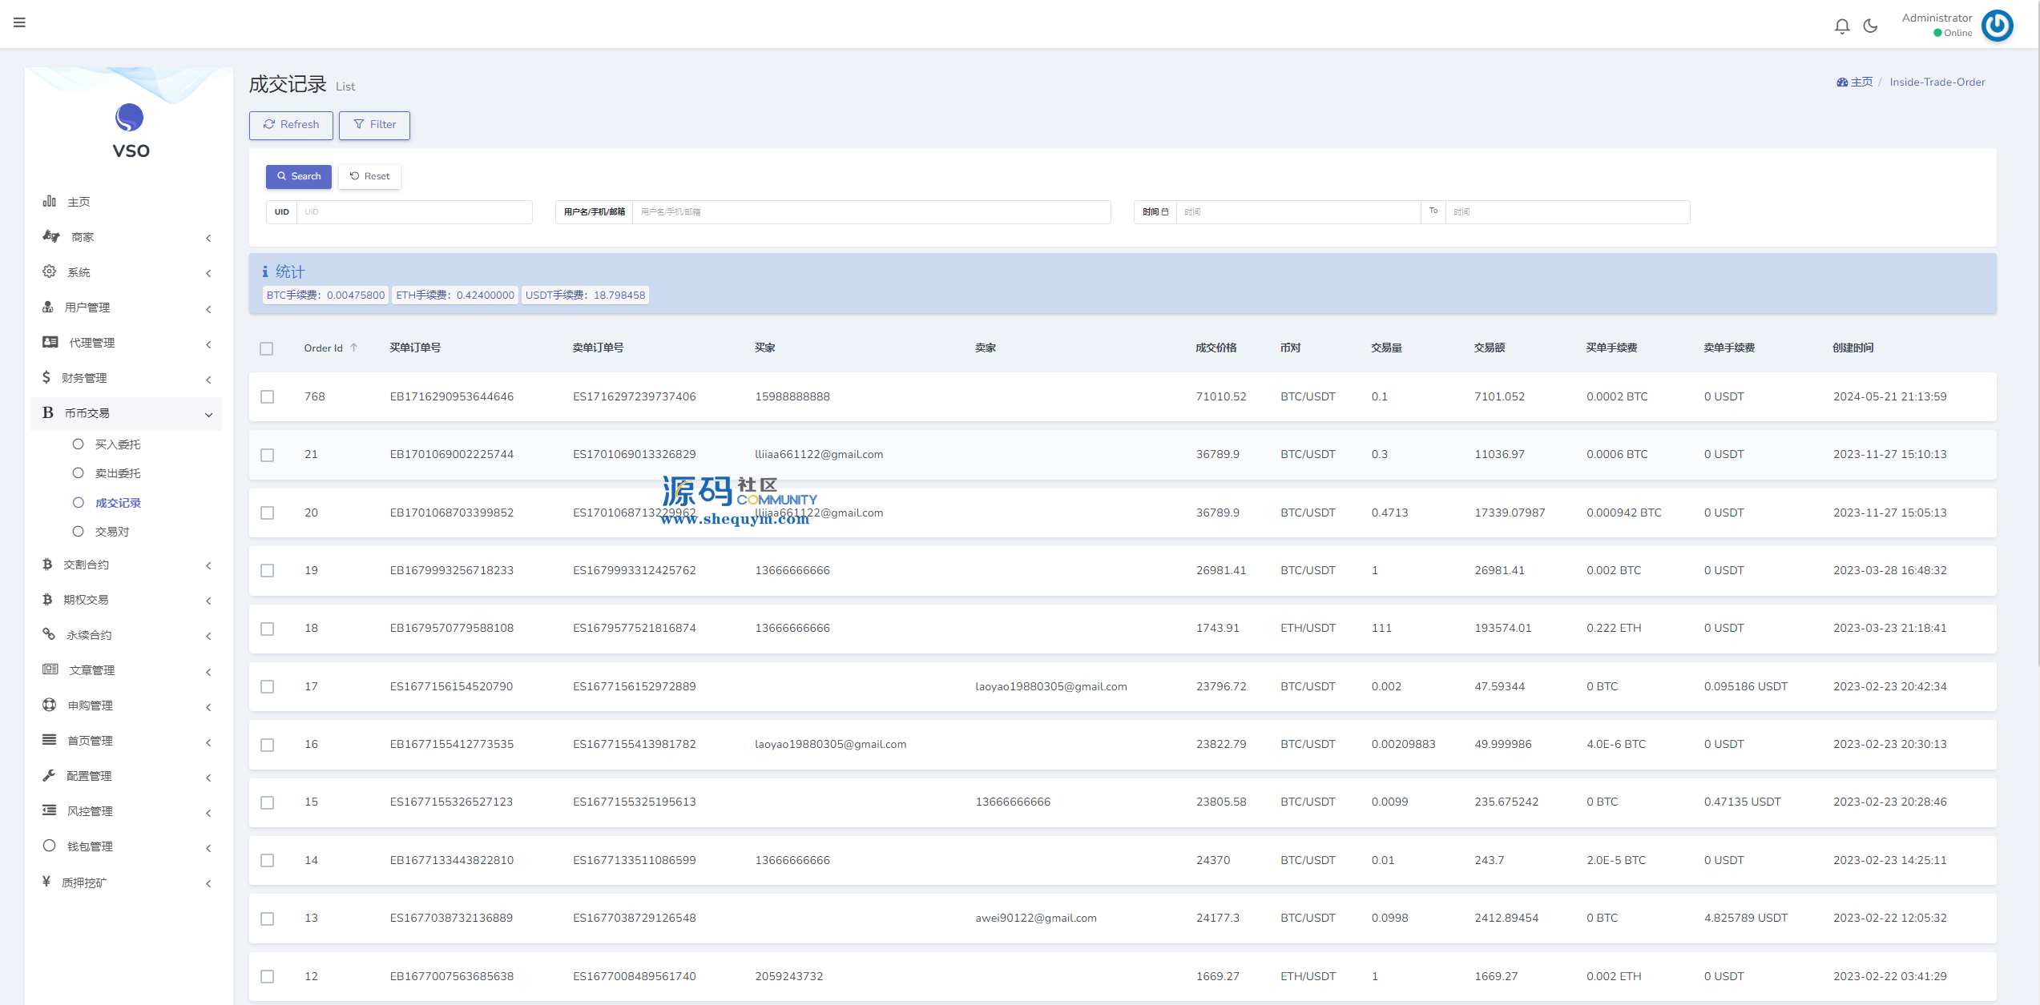Check the row for Order Id 16
The image size is (2040, 1005).
[268, 745]
